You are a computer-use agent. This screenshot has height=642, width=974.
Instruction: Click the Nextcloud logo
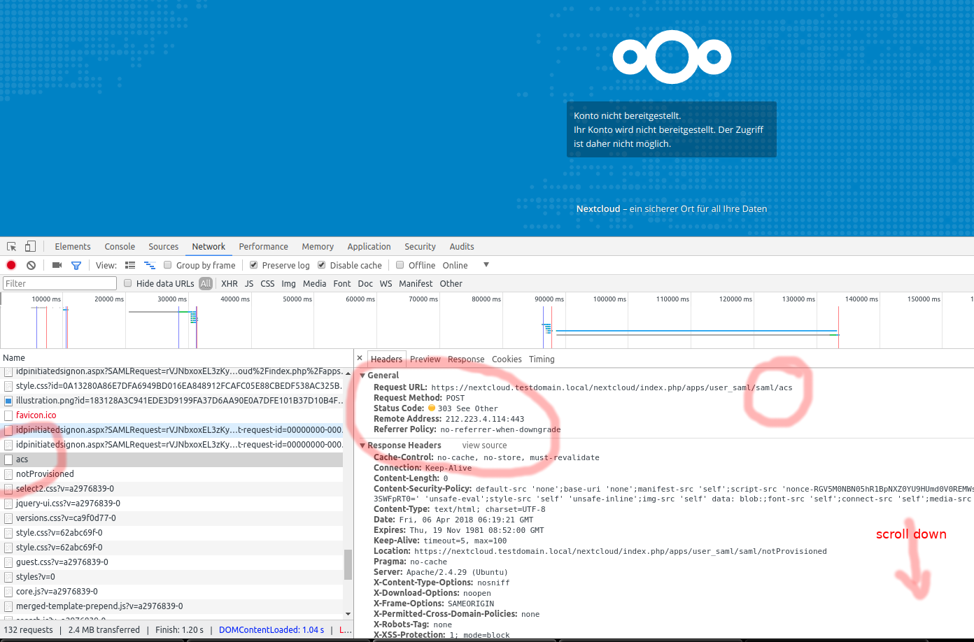coord(672,57)
